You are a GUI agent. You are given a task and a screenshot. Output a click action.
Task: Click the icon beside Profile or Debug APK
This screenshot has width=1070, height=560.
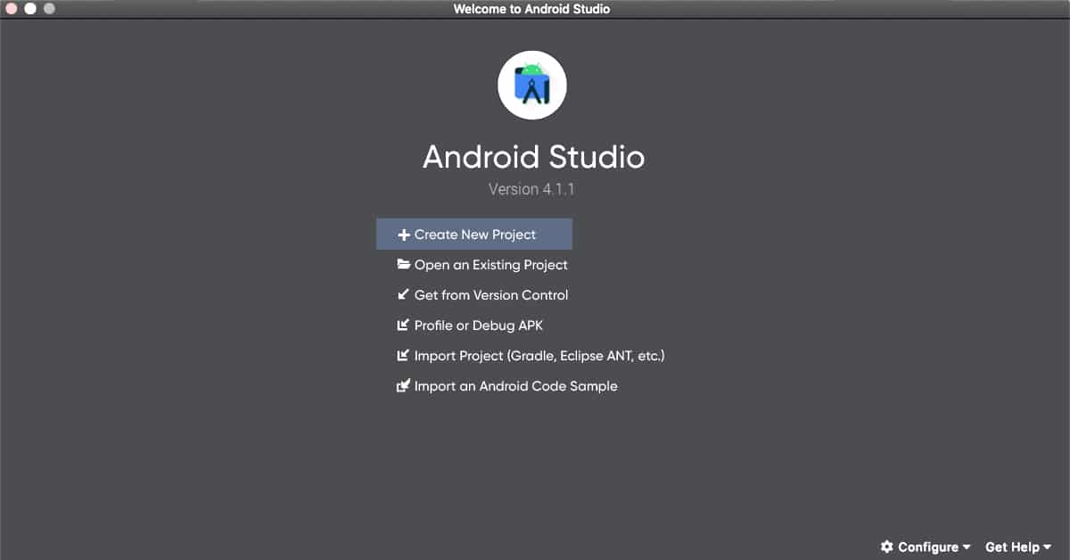(403, 325)
